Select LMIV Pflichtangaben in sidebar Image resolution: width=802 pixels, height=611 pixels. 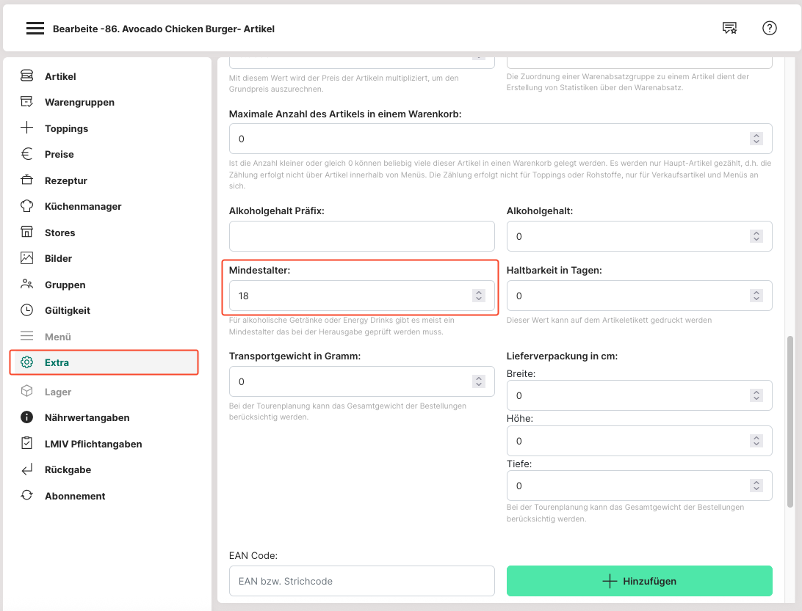point(93,444)
